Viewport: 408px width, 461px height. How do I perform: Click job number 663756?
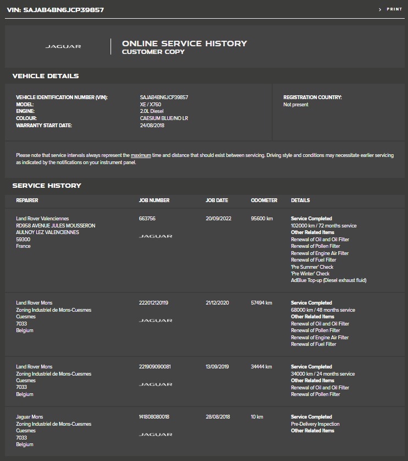point(147,219)
